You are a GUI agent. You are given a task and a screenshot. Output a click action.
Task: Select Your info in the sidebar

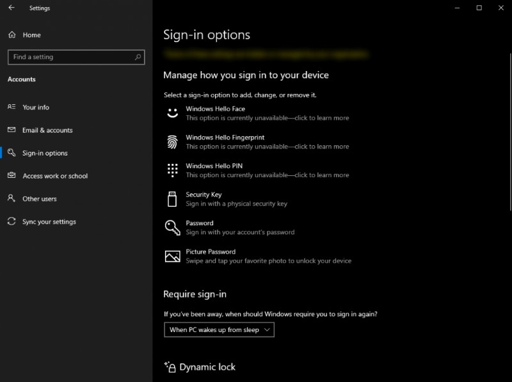point(35,107)
